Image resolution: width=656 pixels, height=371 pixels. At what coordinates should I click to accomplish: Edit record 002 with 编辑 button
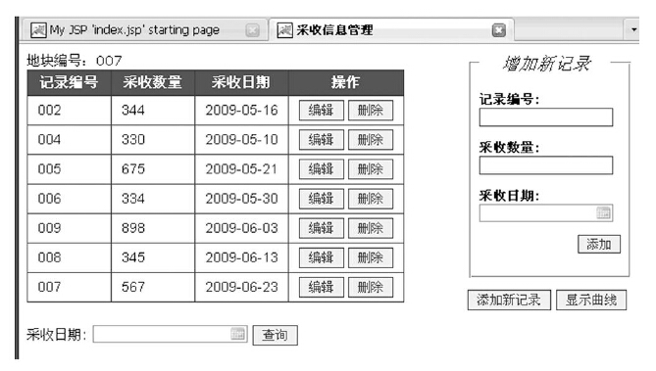[322, 111]
